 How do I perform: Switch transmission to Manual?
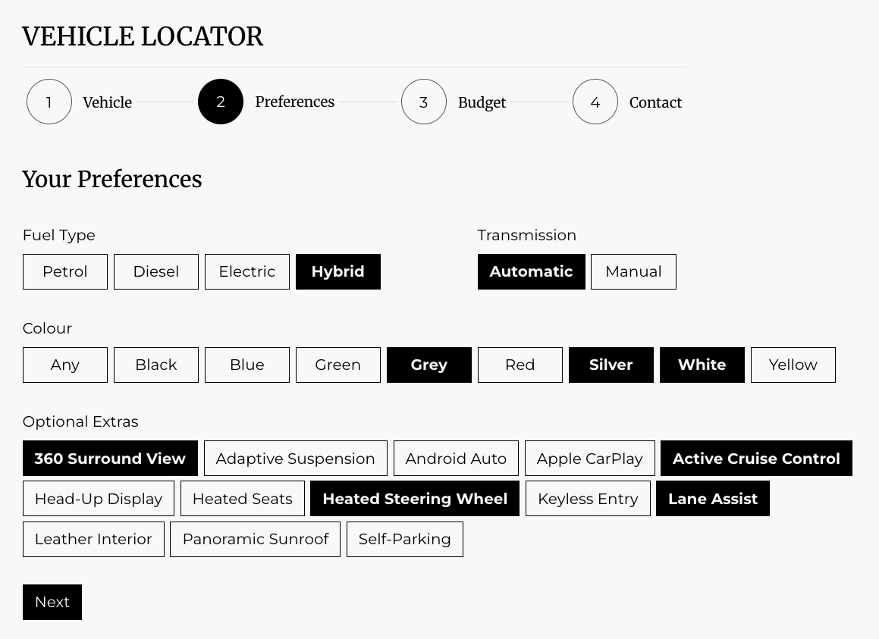point(633,271)
